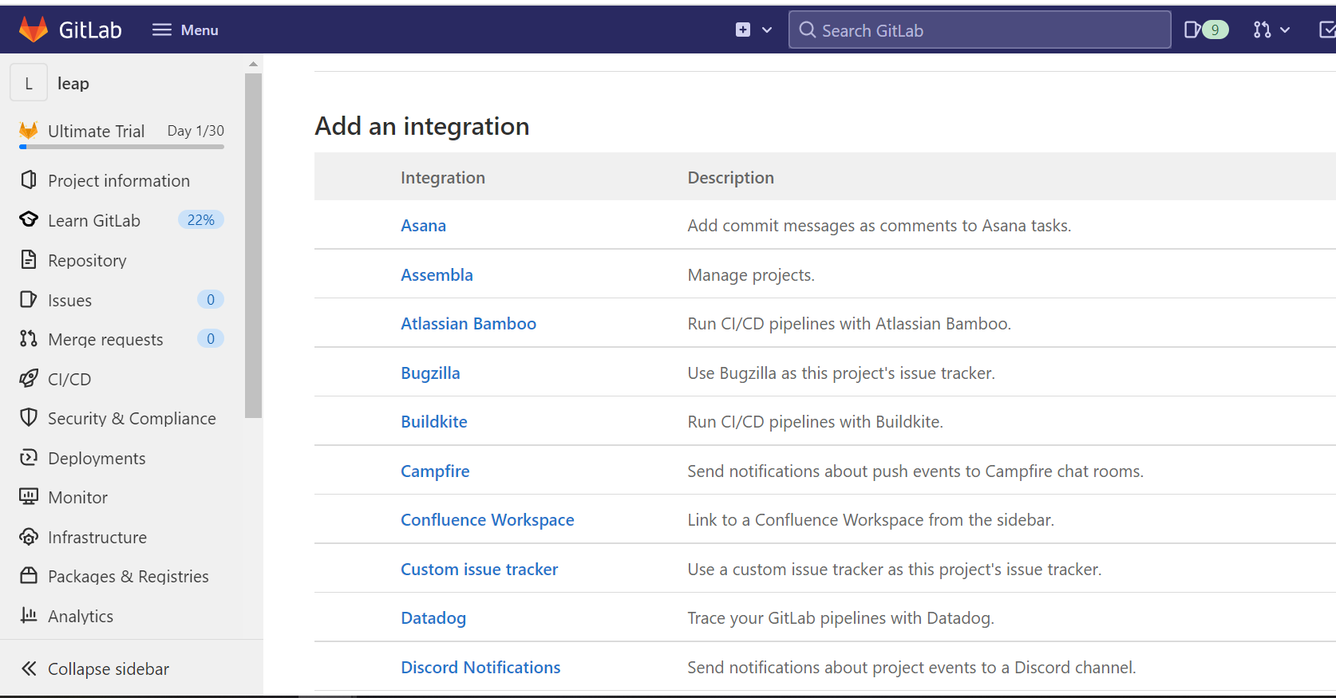Open the Atlassian Bamboo integration link
This screenshot has width=1336, height=698.
point(468,324)
